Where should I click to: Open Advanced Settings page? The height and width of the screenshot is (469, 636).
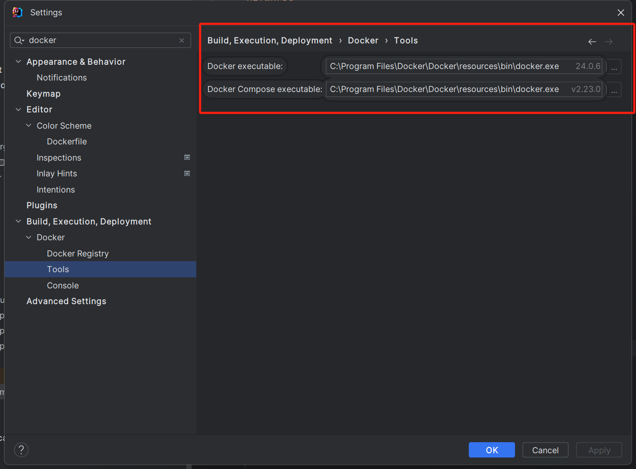(66, 301)
